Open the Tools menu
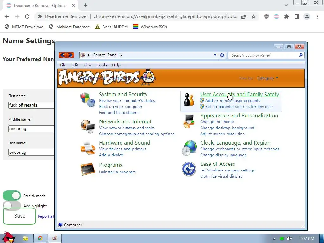This screenshot has width=324, height=243. coord(102,65)
